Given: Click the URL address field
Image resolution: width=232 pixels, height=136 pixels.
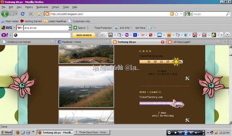Looking at the screenshot, I should 109,14.
